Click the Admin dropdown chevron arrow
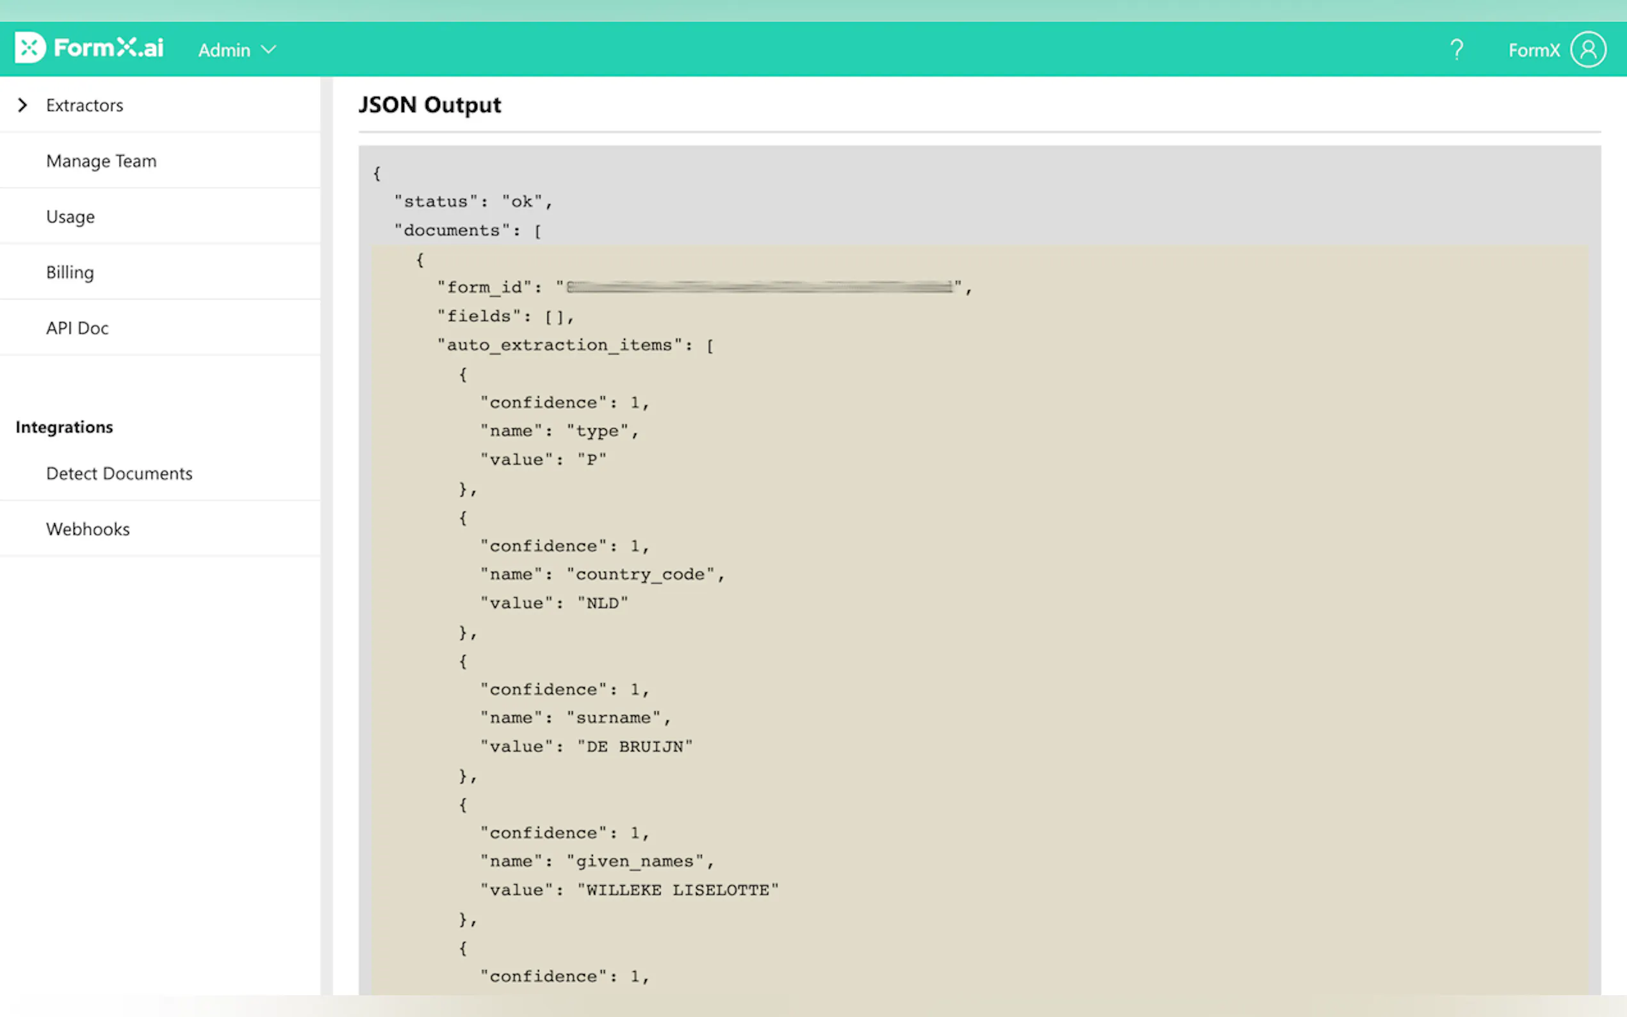The height and width of the screenshot is (1017, 1627). pyautogui.click(x=268, y=50)
